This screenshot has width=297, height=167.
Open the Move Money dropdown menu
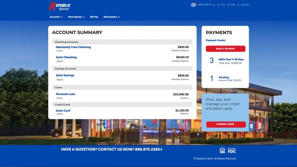76,17
